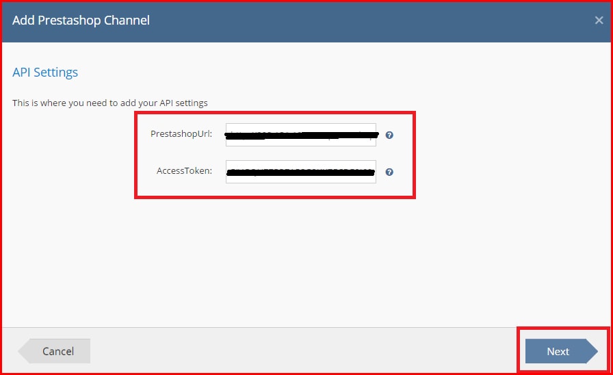Select the API Settings heading
The height and width of the screenshot is (375, 613).
[45, 73]
